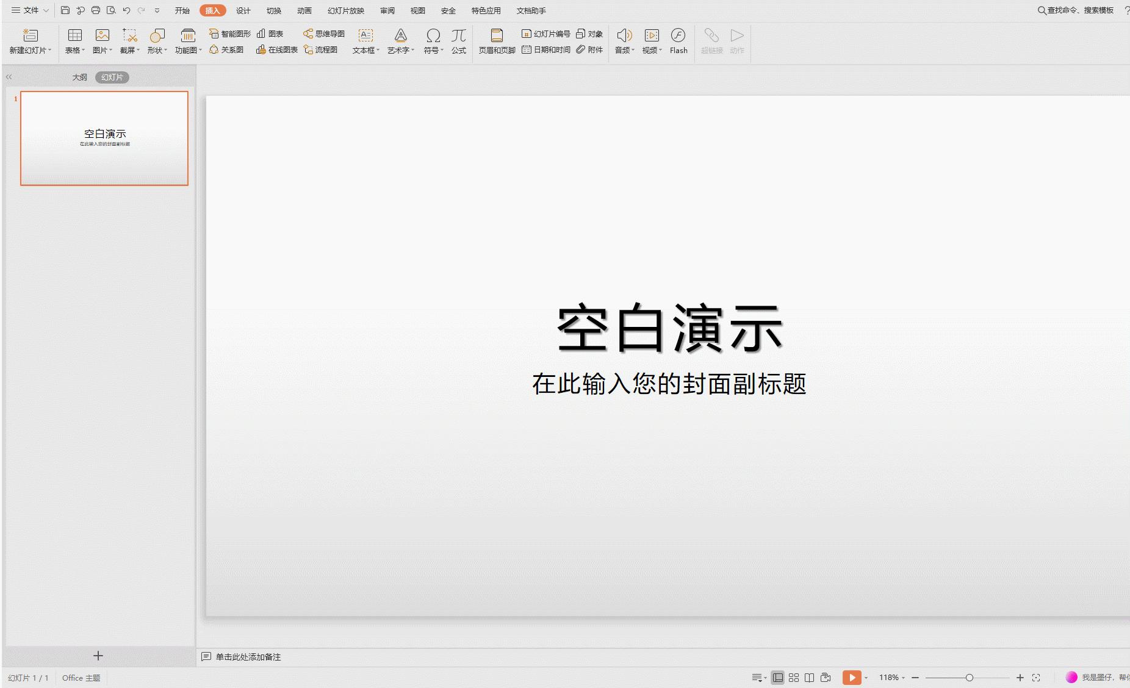1130x688 pixels.
Task: Switch to reading view in status bar
Action: [x=809, y=678]
